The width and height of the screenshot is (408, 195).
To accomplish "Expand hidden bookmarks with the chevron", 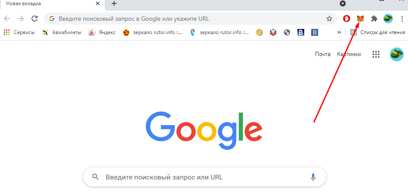I will click(339, 32).
